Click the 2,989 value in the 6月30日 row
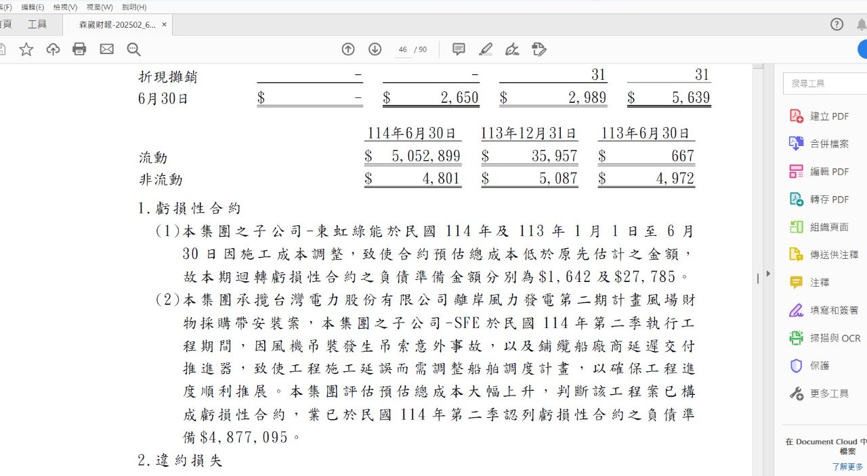The width and height of the screenshot is (867, 476). coord(587,98)
